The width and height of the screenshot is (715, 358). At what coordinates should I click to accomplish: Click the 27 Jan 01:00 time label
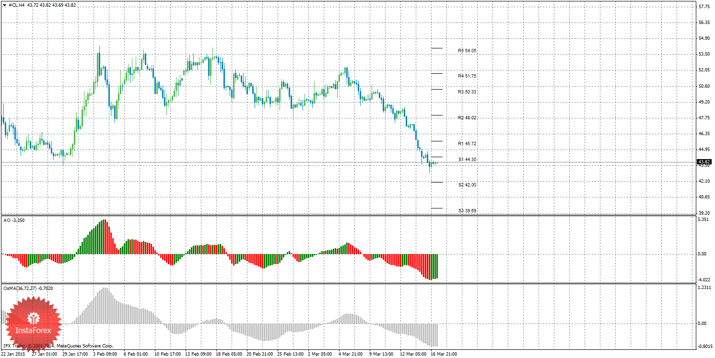(44, 354)
